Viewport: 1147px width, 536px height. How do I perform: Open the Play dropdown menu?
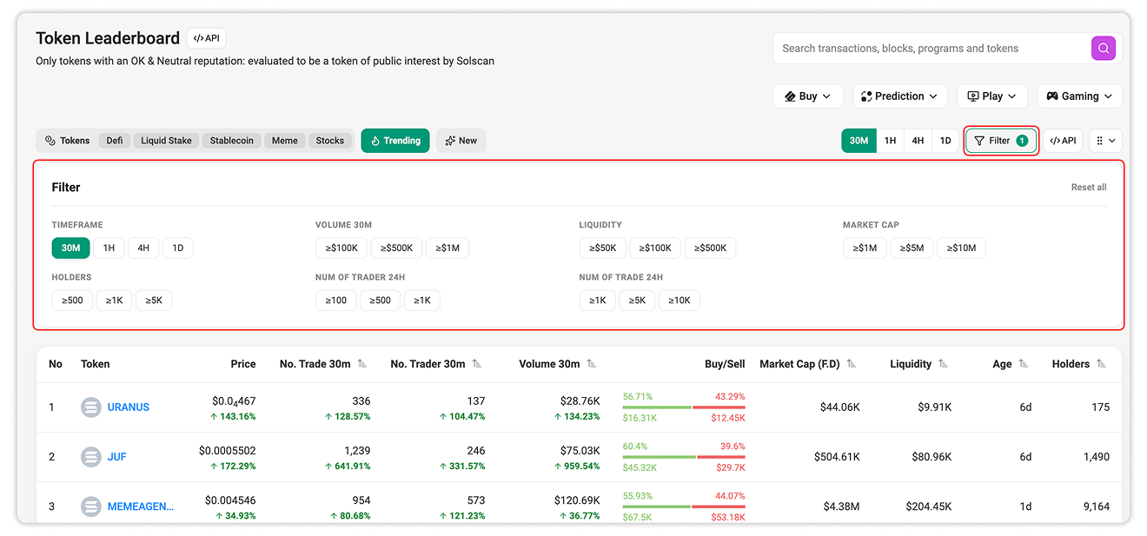coord(992,96)
